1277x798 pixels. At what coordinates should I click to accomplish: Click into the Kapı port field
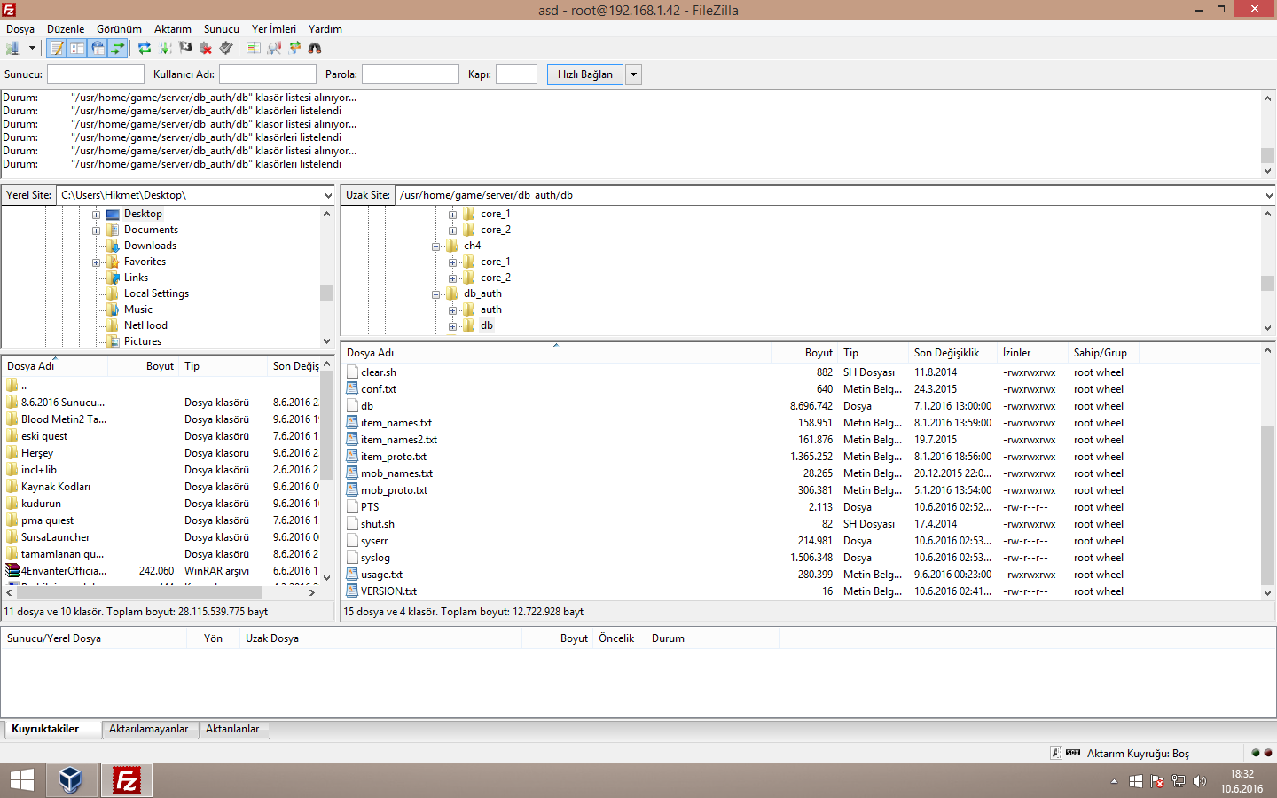[x=517, y=74]
